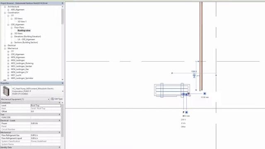The image size is (265, 149).
Task: Click the Properties panel scroll-up arrow
Action: click(x=63, y=103)
